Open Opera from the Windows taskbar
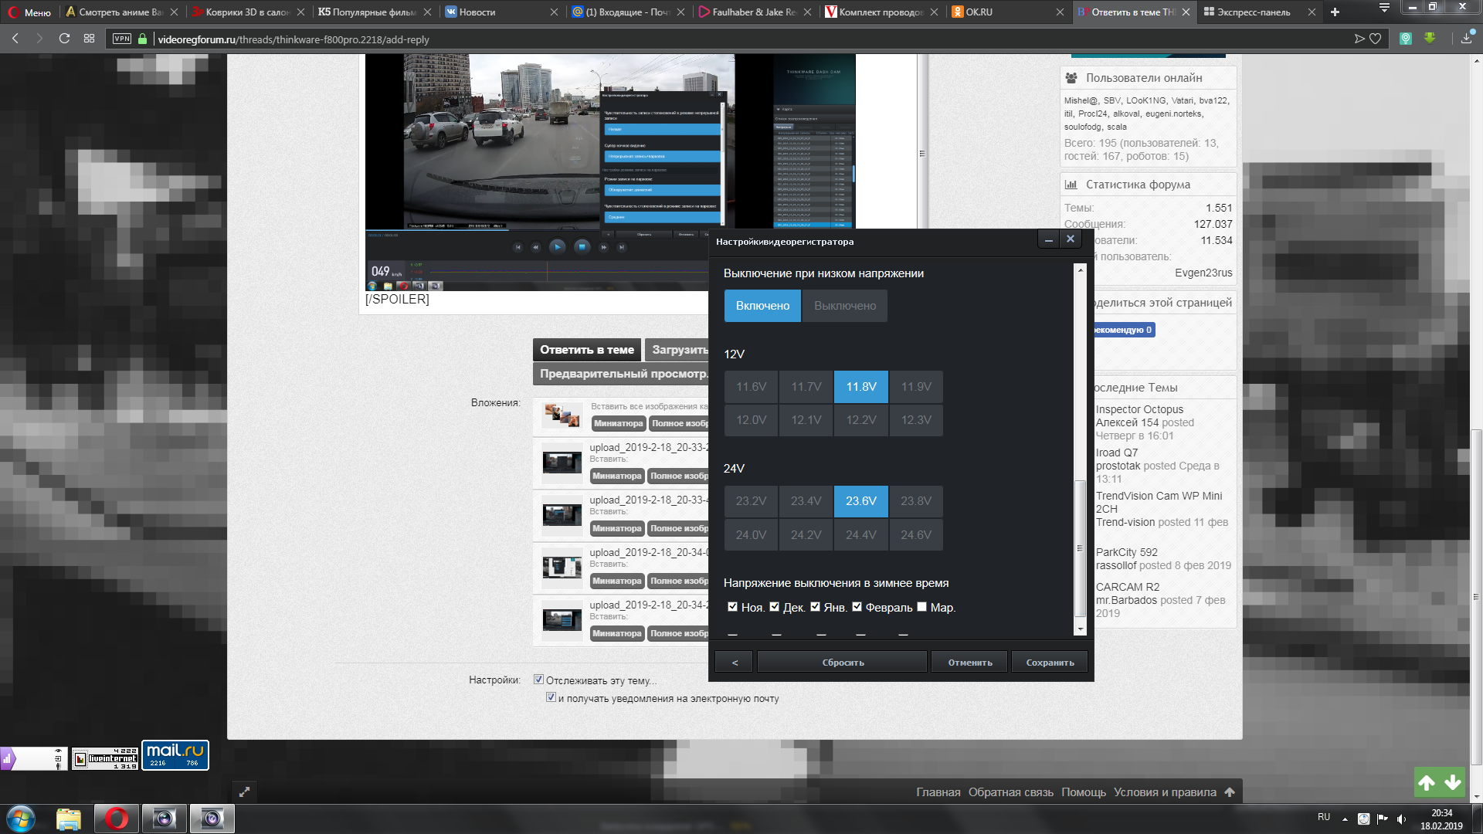The height and width of the screenshot is (834, 1483). click(x=117, y=819)
